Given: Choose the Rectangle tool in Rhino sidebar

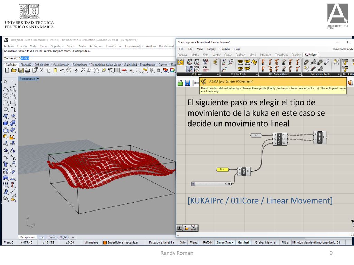Looking at the screenshot, I should [13, 102].
